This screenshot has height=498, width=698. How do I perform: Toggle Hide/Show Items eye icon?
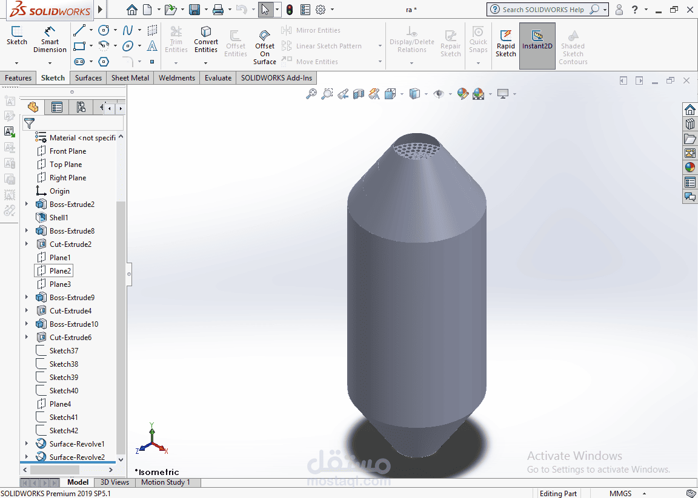[439, 94]
